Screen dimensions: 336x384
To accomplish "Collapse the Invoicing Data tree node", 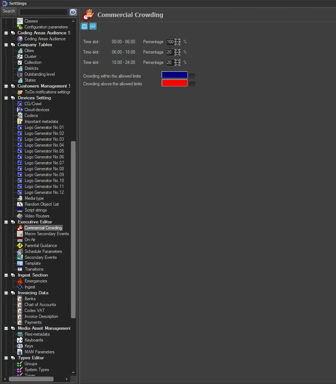I will click(6, 293).
